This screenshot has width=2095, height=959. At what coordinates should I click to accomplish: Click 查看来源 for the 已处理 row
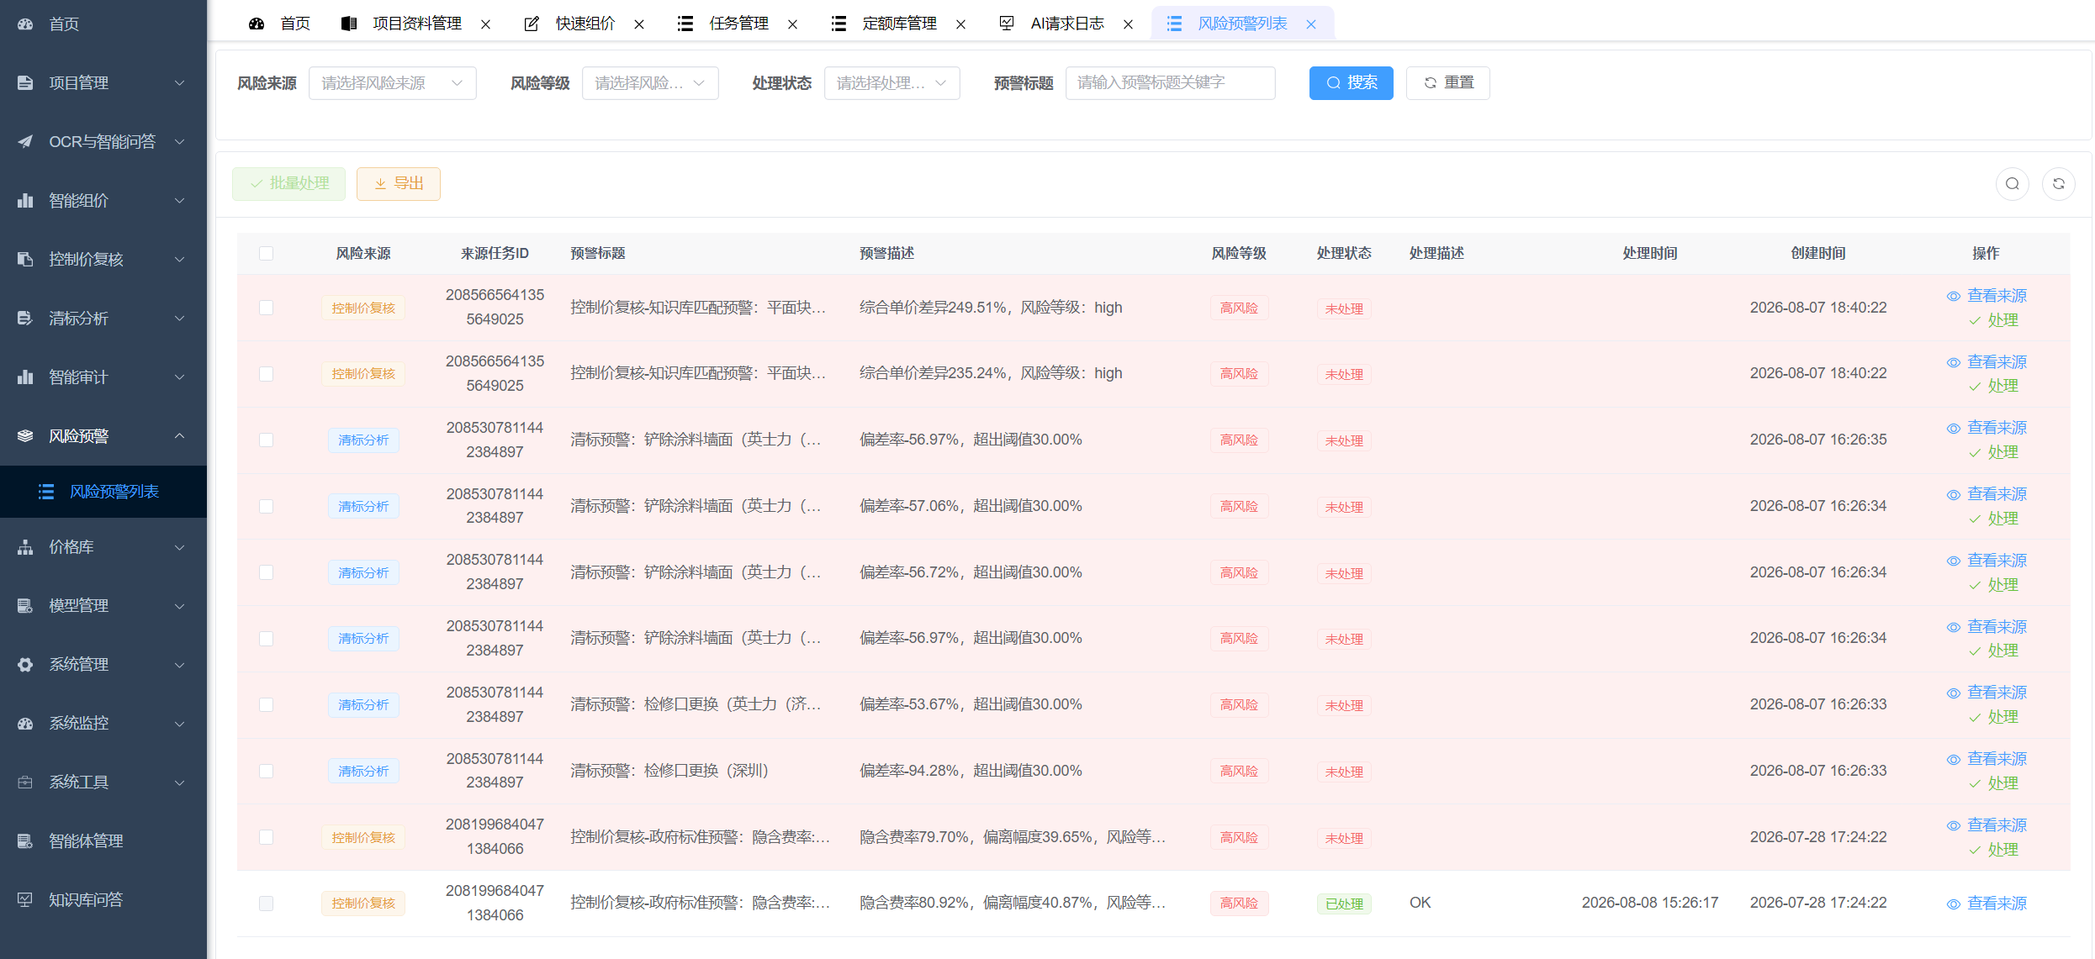tap(1987, 904)
